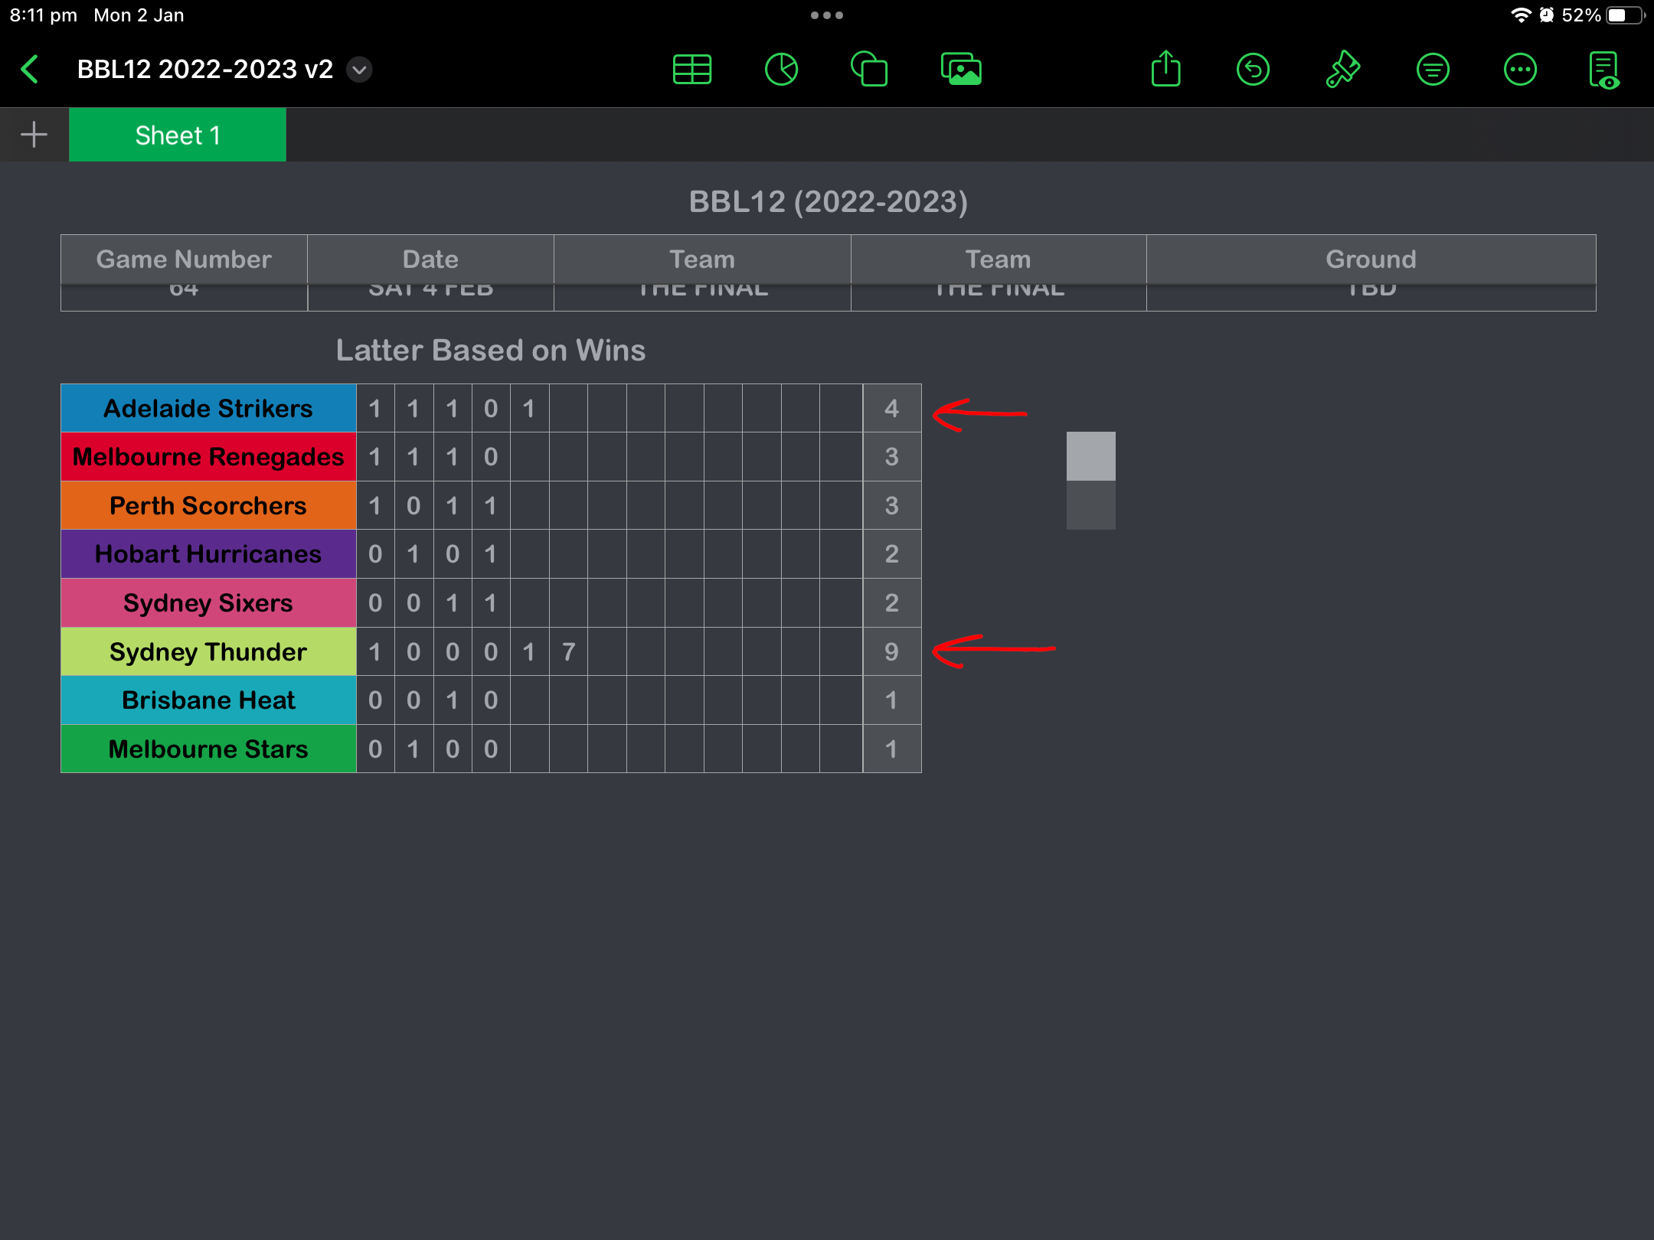Select Adelaide Strikers total cell 4
The width and height of the screenshot is (1654, 1240).
(x=891, y=408)
